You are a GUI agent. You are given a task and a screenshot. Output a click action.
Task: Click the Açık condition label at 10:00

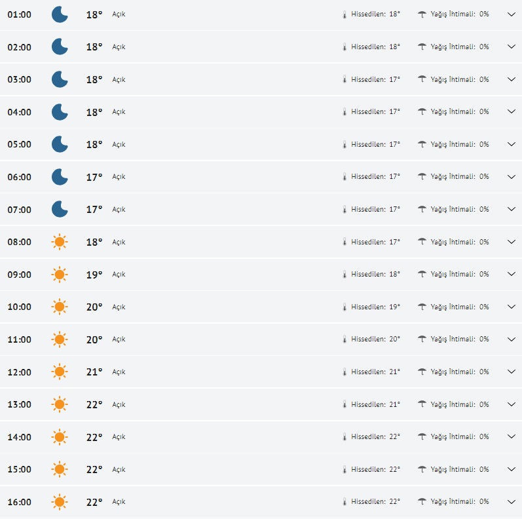click(x=119, y=307)
